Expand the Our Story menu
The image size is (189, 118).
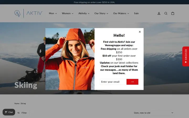click(101, 13)
